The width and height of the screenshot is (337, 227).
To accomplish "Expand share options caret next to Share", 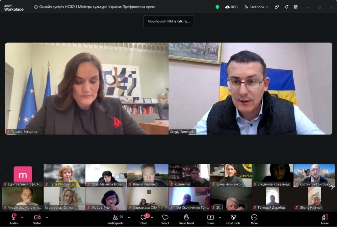I will [x=220, y=217].
